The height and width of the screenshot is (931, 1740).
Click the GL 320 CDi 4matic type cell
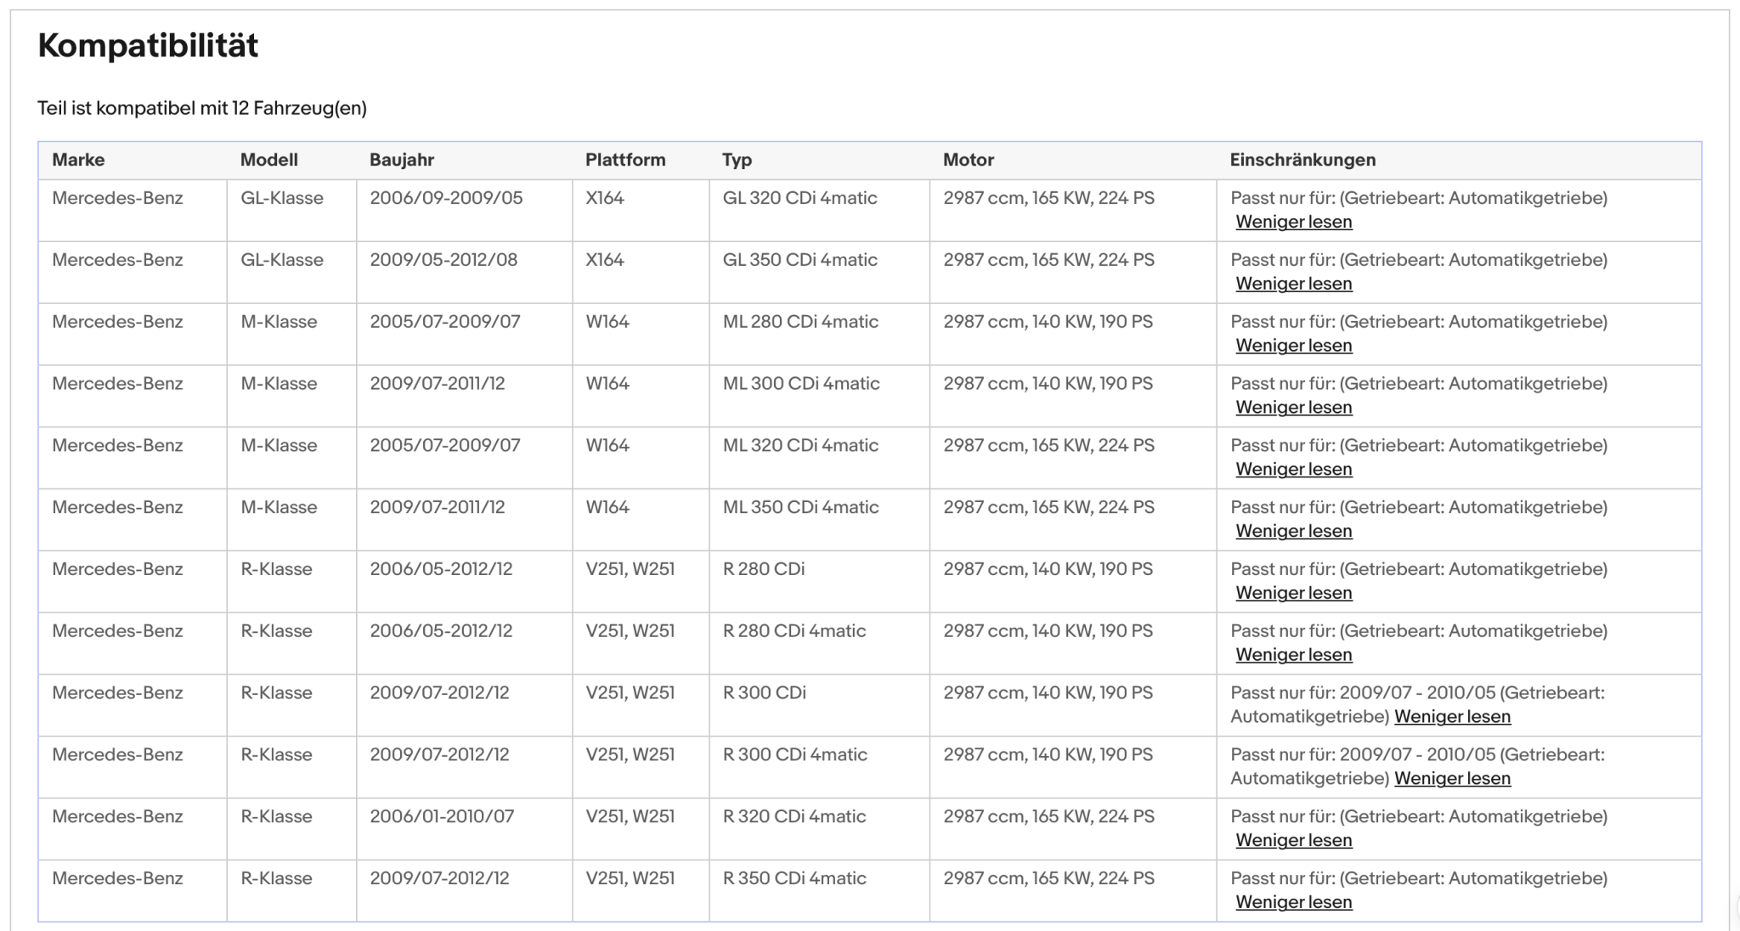tap(799, 198)
